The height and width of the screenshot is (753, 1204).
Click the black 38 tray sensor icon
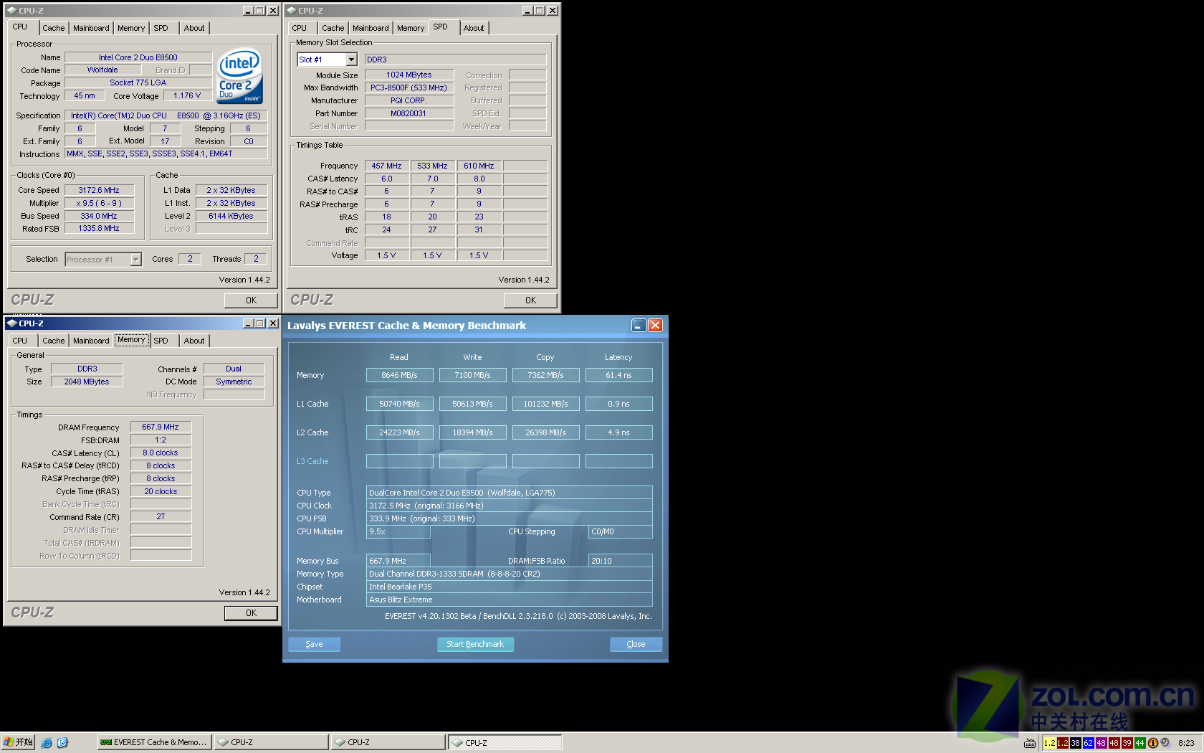pyautogui.click(x=1075, y=743)
